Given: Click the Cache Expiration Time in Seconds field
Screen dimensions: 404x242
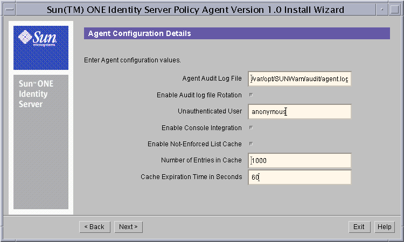Looking at the screenshot, I should (299, 177).
